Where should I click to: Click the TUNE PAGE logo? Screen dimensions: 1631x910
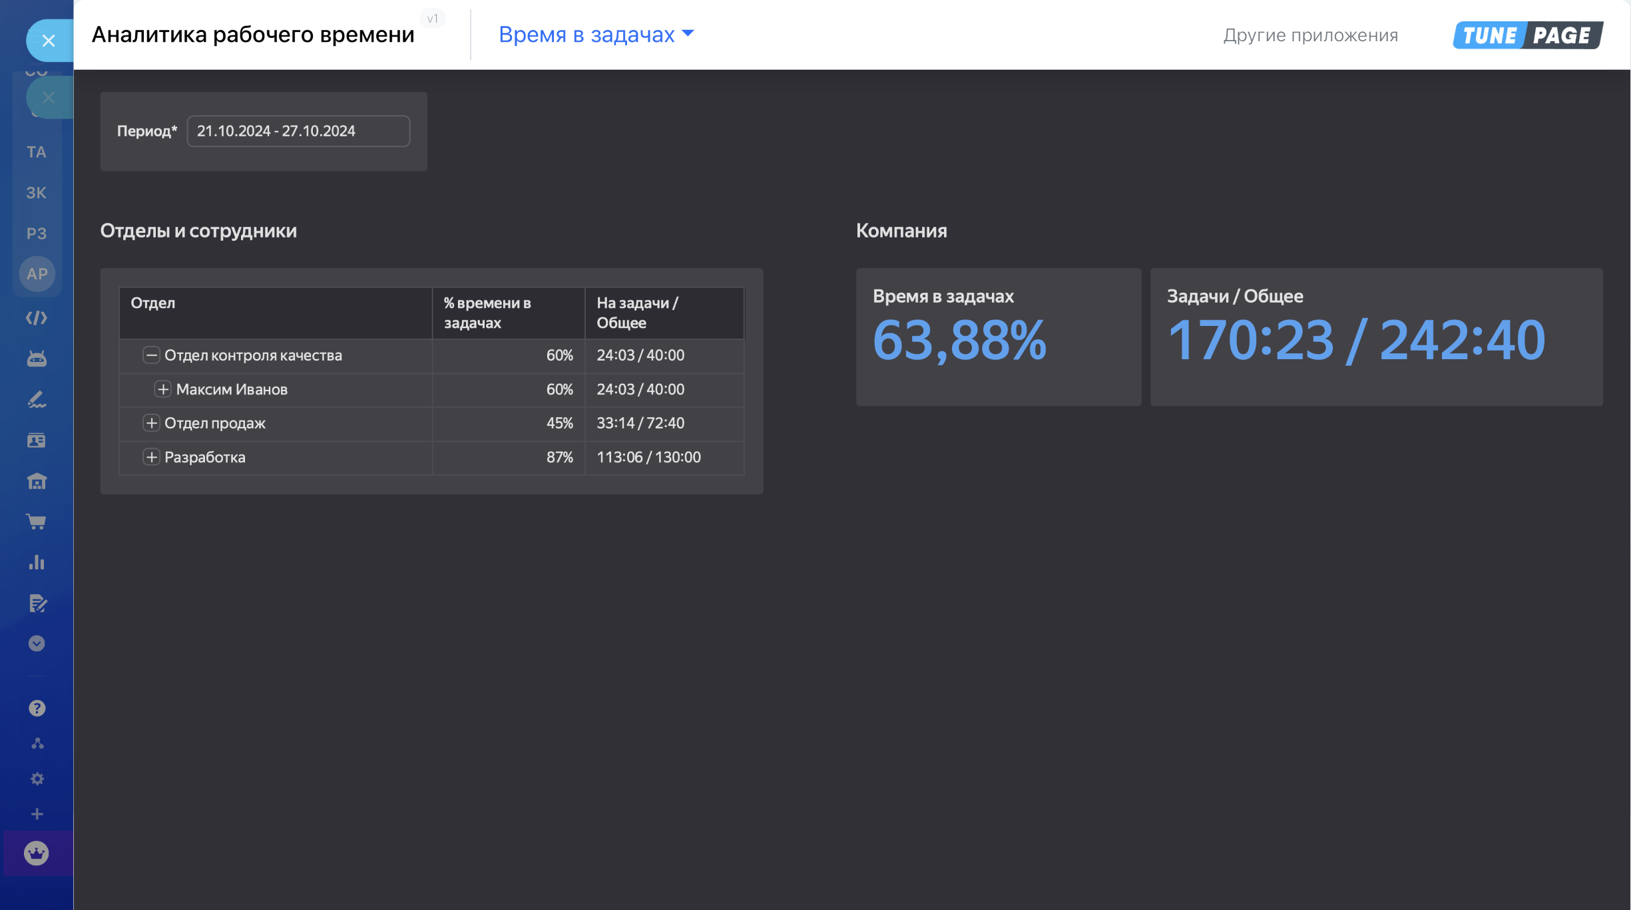click(x=1527, y=35)
